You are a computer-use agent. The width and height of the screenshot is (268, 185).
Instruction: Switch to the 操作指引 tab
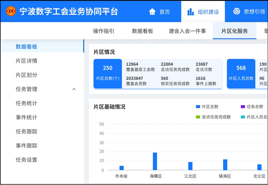pos(103,31)
